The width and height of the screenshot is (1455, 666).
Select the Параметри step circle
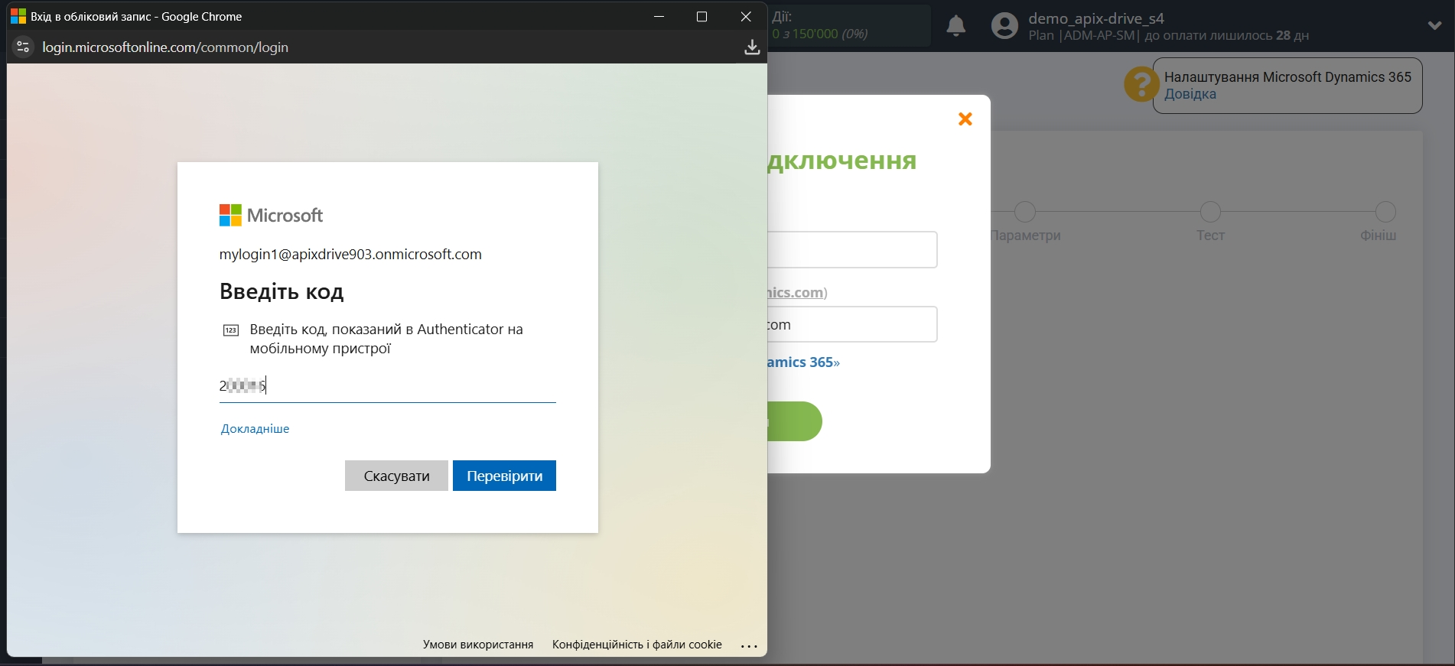1025,212
